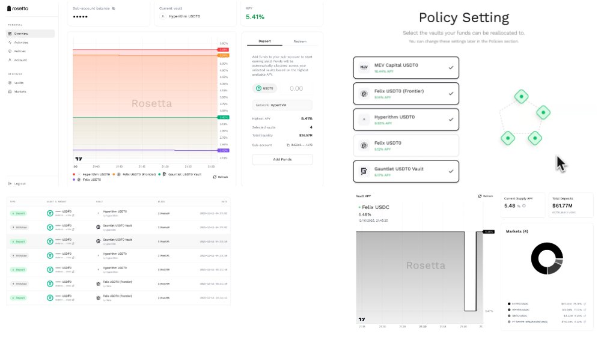Image resolution: width=601 pixels, height=337 pixels.
Task: Click Withdraw badge in Gauntlet USDT0 Vault row
Action: 19,228
